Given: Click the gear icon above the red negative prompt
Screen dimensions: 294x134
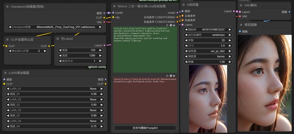Looking at the screenshot, I should pyautogui.click(x=171, y=75).
